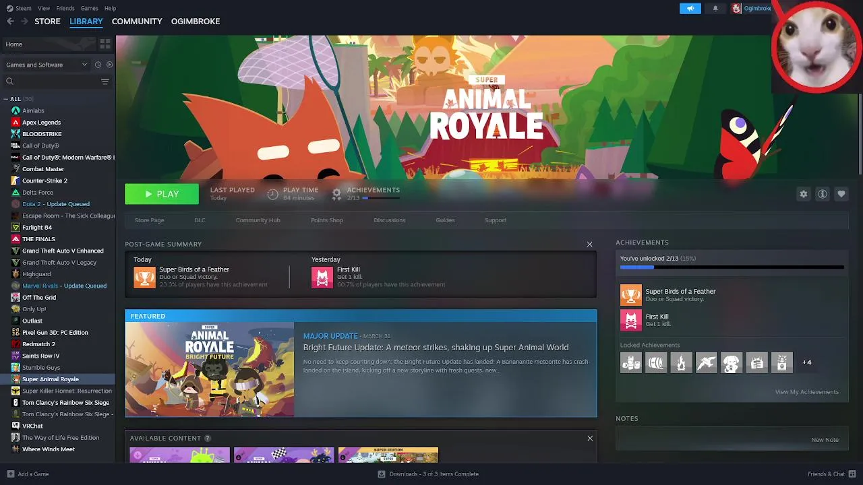Select Dota 2 - Update Queued
The height and width of the screenshot is (485, 863).
[57, 204]
